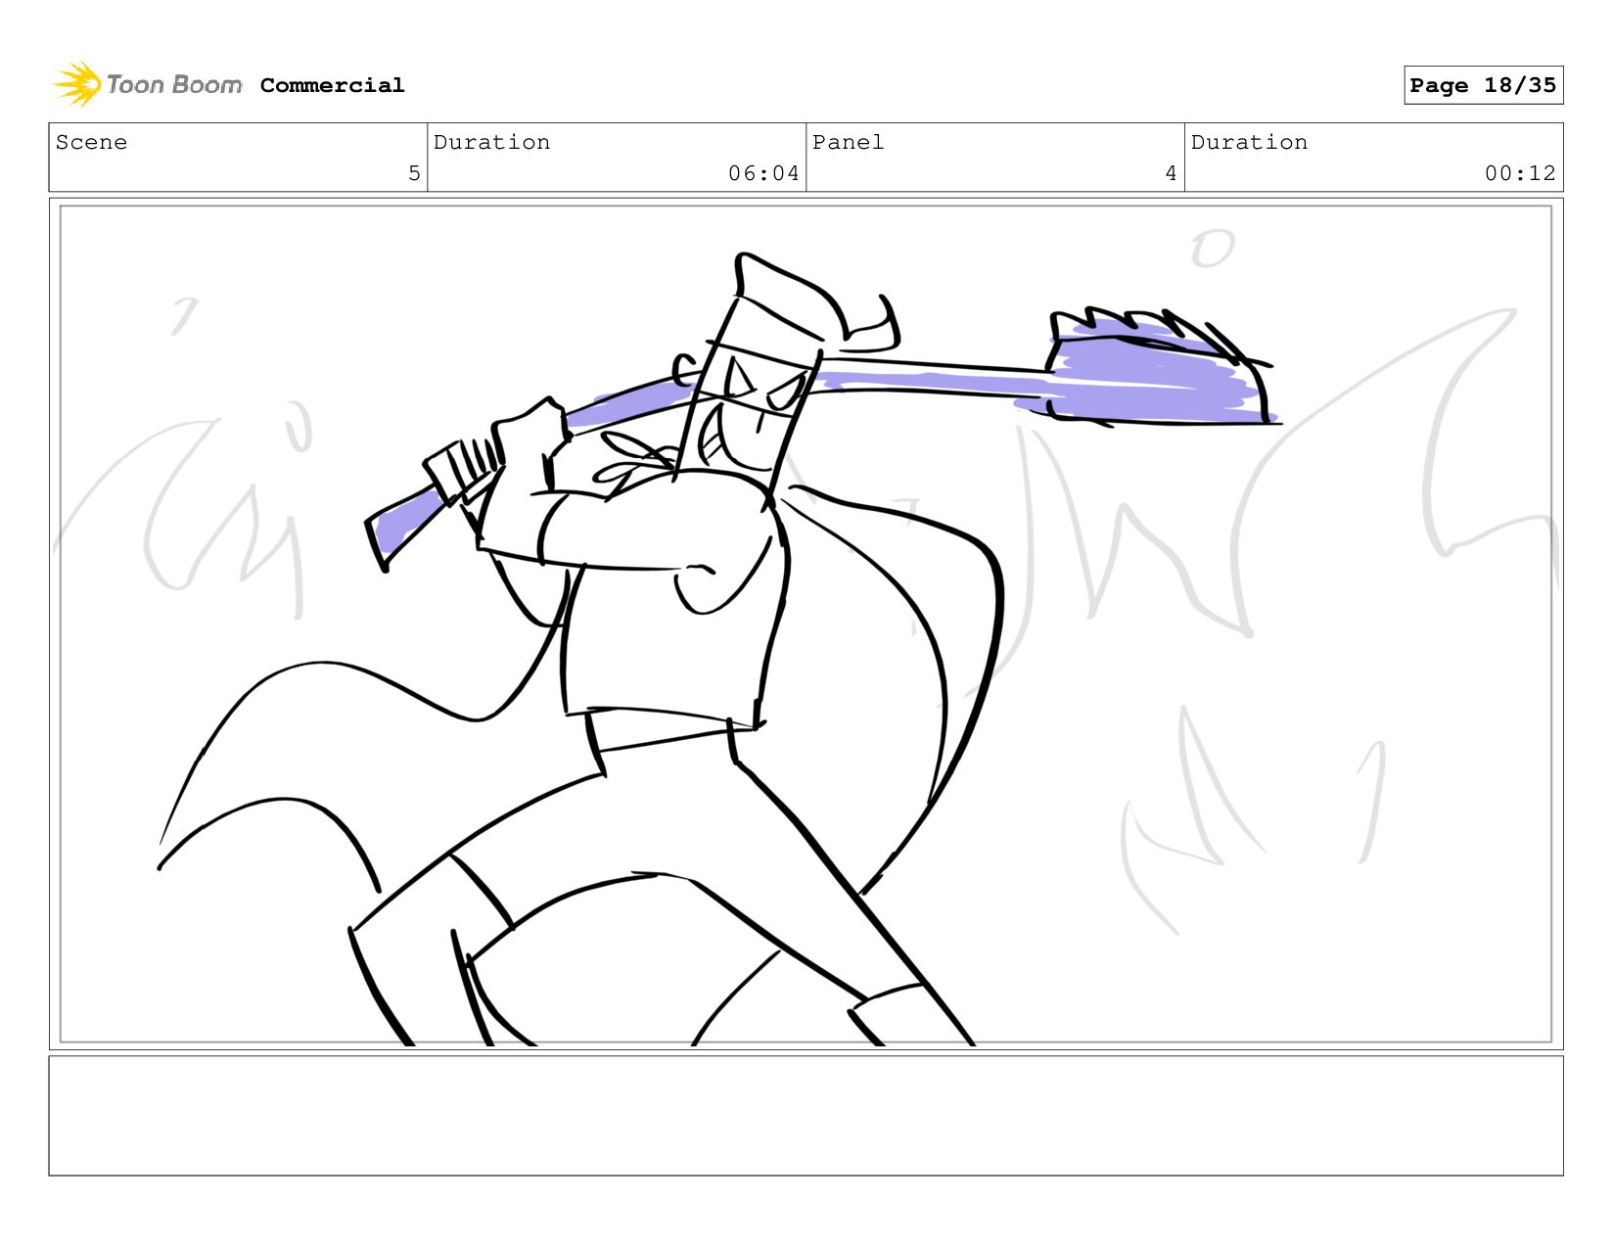Click the empty notes box below panel
The height and width of the screenshot is (1249, 1613).
coord(806,1115)
